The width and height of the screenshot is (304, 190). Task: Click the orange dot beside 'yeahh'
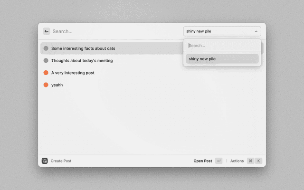tap(46, 85)
